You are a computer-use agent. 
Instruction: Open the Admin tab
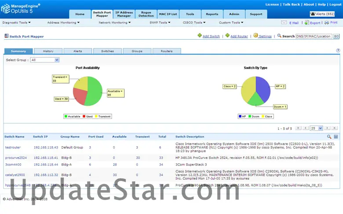[234, 14]
